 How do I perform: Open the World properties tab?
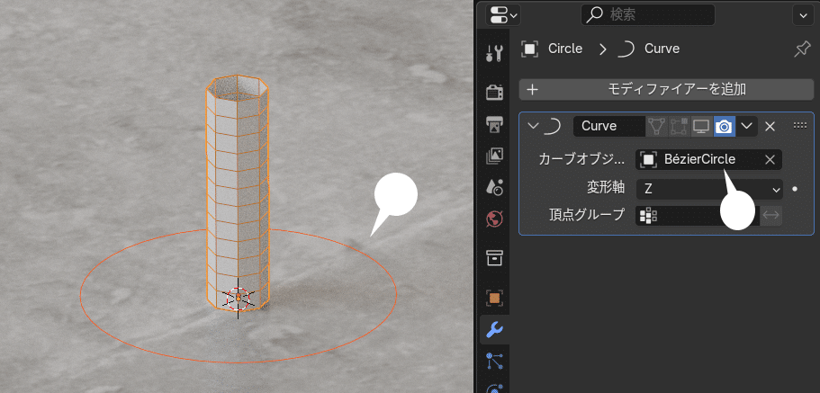coord(494,218)
